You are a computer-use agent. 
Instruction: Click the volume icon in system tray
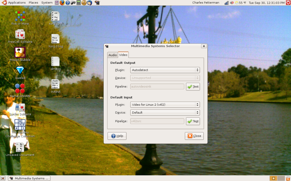pos(232,2)
